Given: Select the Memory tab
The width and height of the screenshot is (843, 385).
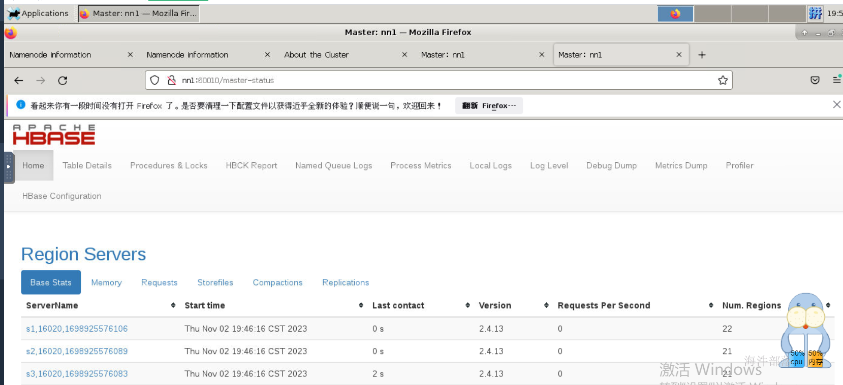Looking at the screenshot, I should tap(106, 283).
